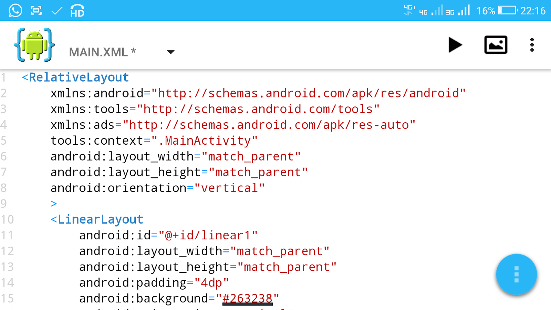Click the underlined #263238 color value
The image size is (551, 310).
coord(248,298)
